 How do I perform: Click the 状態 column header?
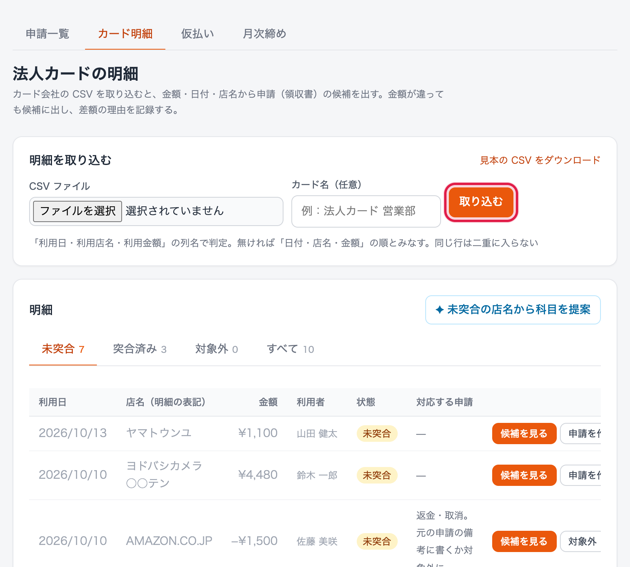click(366, 402)
